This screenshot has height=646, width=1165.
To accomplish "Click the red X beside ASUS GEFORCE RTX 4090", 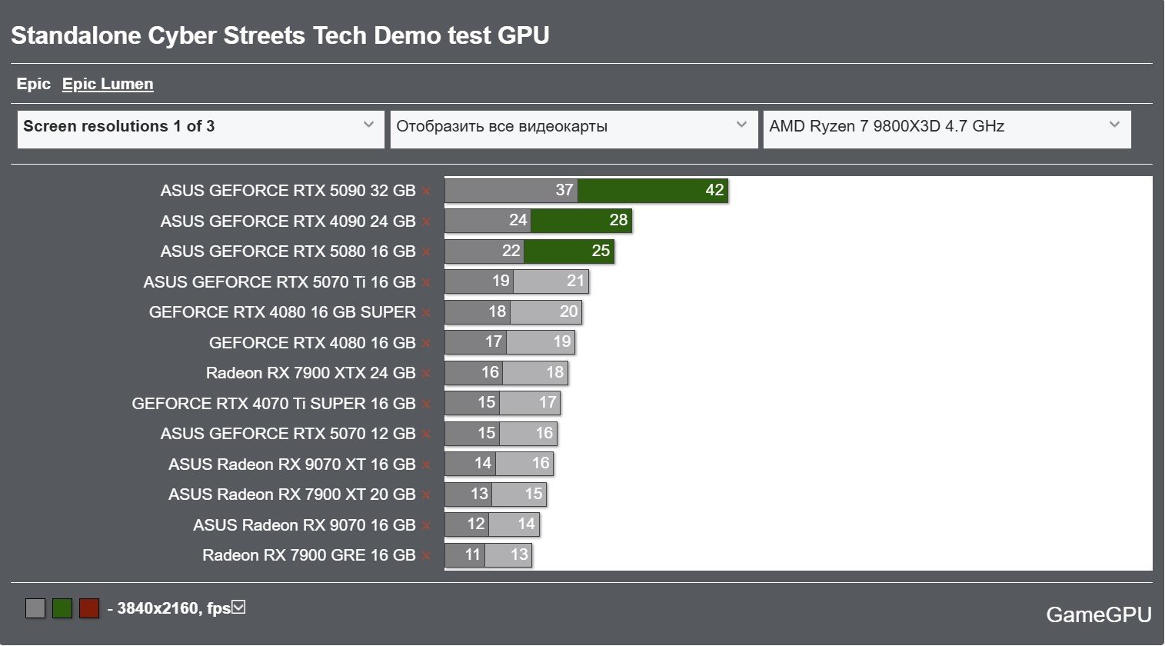I will (x=426, y=222).
